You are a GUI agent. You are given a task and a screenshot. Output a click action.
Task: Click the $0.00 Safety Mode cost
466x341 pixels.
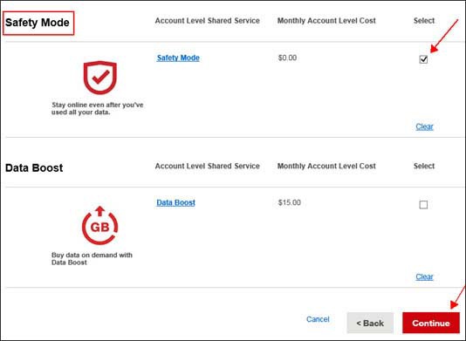coord(287,58)
